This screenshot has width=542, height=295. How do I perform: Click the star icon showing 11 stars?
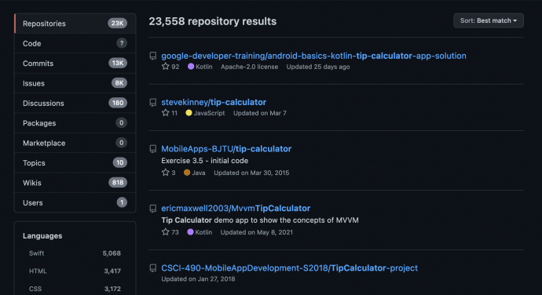(166, 113)
